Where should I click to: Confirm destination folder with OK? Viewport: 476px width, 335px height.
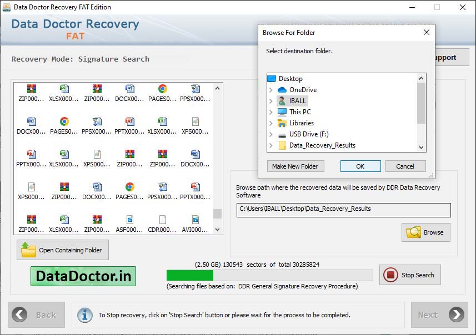coord(360,166)
